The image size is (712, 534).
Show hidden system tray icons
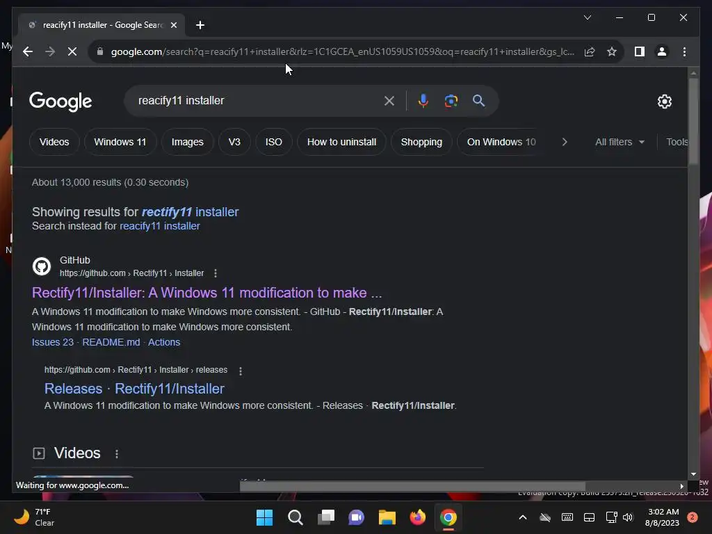(x=523, y=517)
